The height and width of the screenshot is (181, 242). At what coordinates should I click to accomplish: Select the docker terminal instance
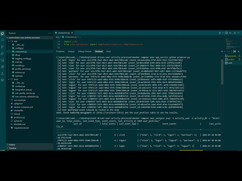pos(233,60)
